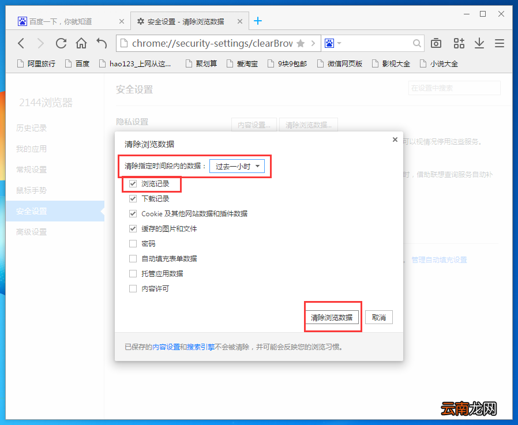Screen dimensions: 518x425
Task: Select 常规设置 in the settings sidebar
Action: [31, 170]
